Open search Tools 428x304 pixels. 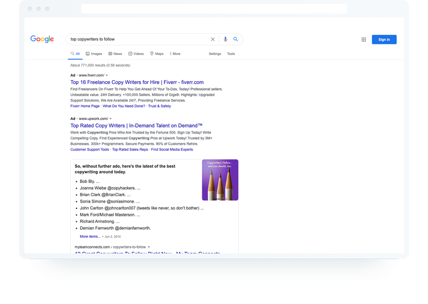point(231,54)
